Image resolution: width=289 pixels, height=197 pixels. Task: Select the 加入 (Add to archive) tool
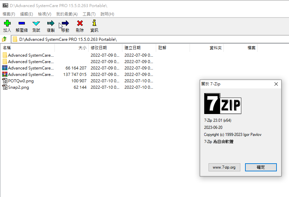(x=7, y=26)
